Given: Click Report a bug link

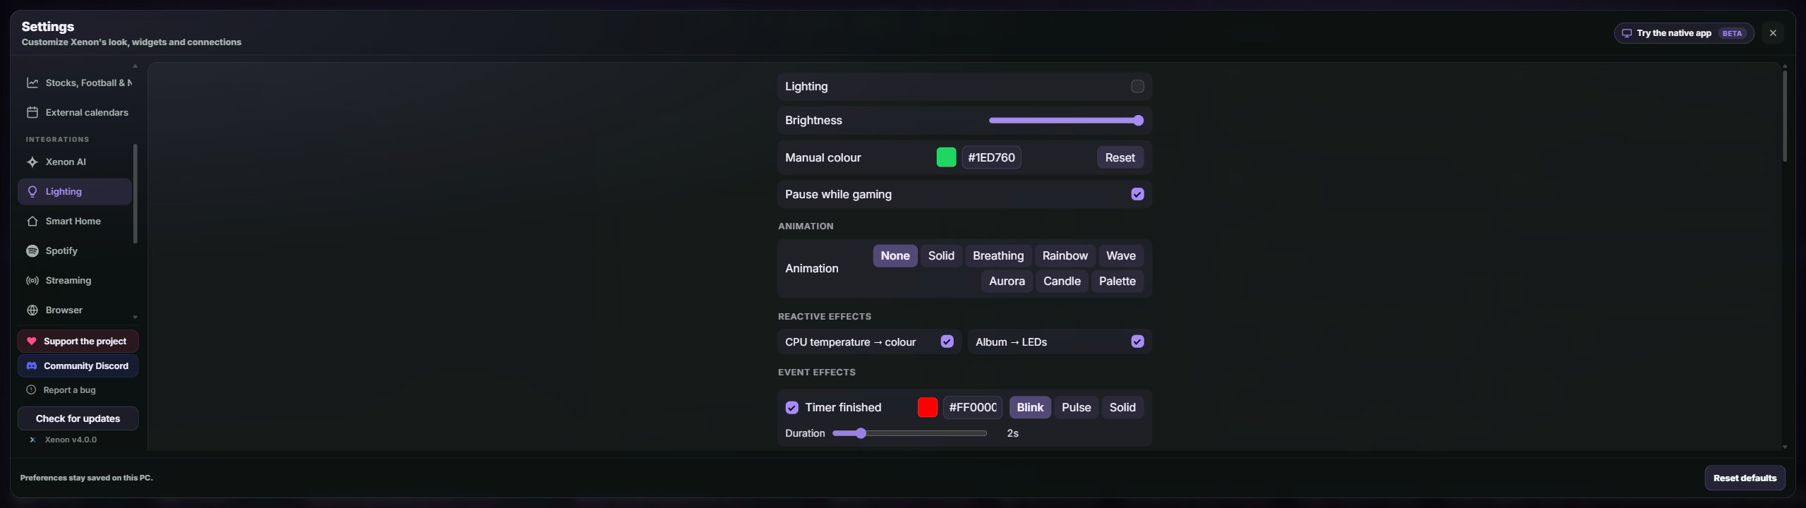Looking at the screenshot, I should click(69, 390).
